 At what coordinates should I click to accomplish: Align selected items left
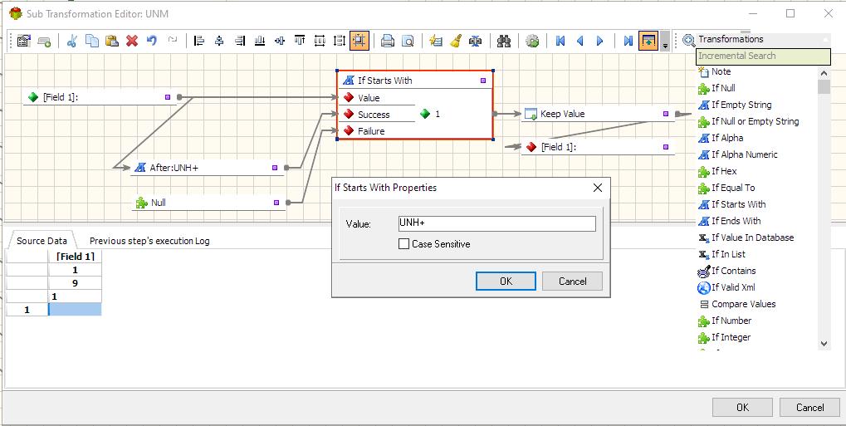coord(199,41)
